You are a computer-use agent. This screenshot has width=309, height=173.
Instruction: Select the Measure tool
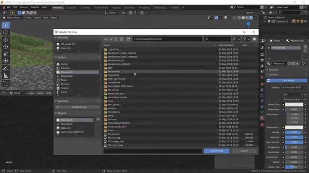6,75
